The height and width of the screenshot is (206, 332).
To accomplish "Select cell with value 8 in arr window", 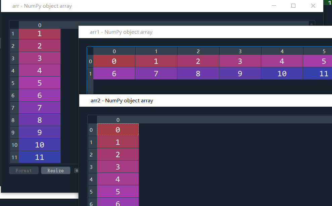I will pyautogui.click(x=40, y=120).
